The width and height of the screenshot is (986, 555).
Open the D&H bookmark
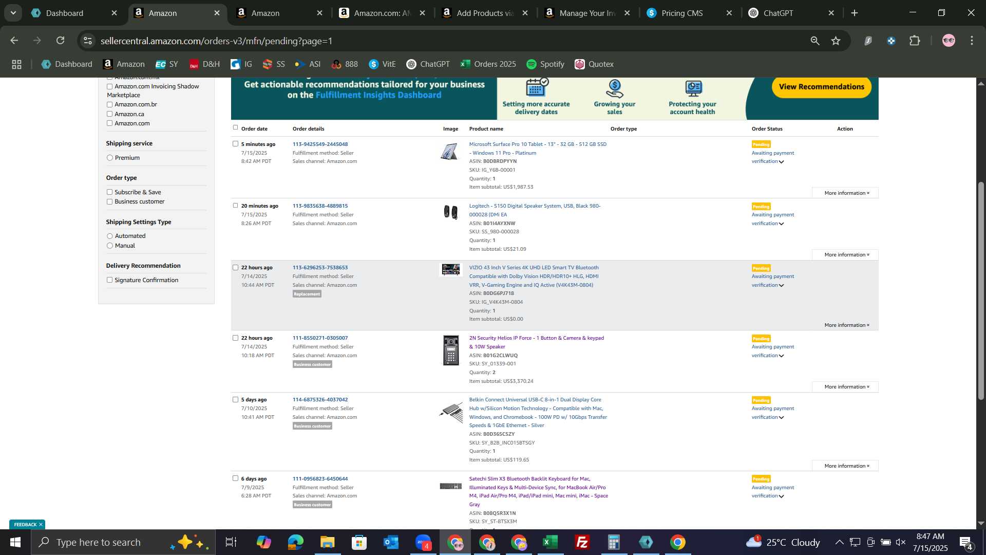point(204,64)
